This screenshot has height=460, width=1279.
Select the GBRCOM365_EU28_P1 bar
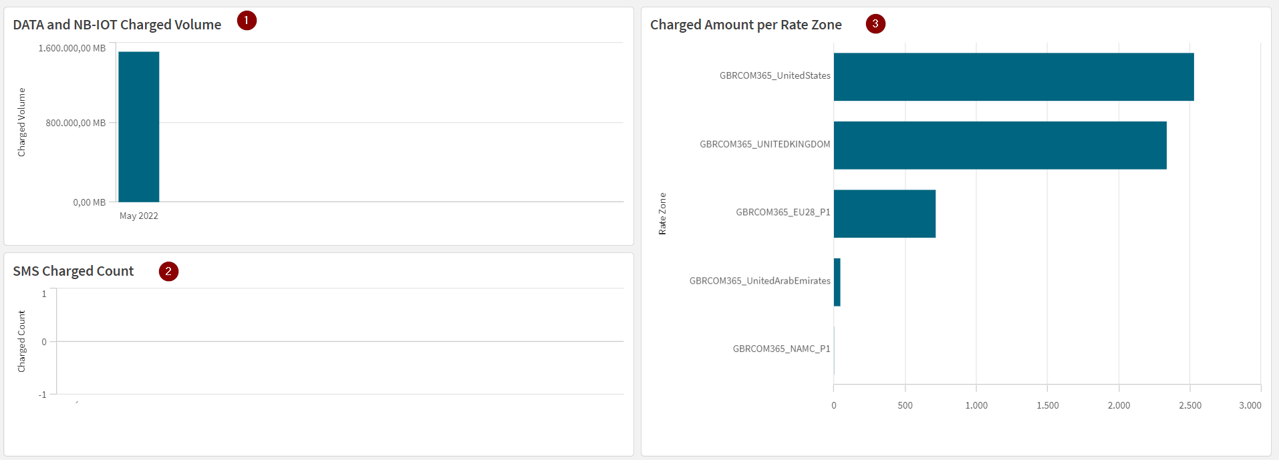[x=884, y=214]
